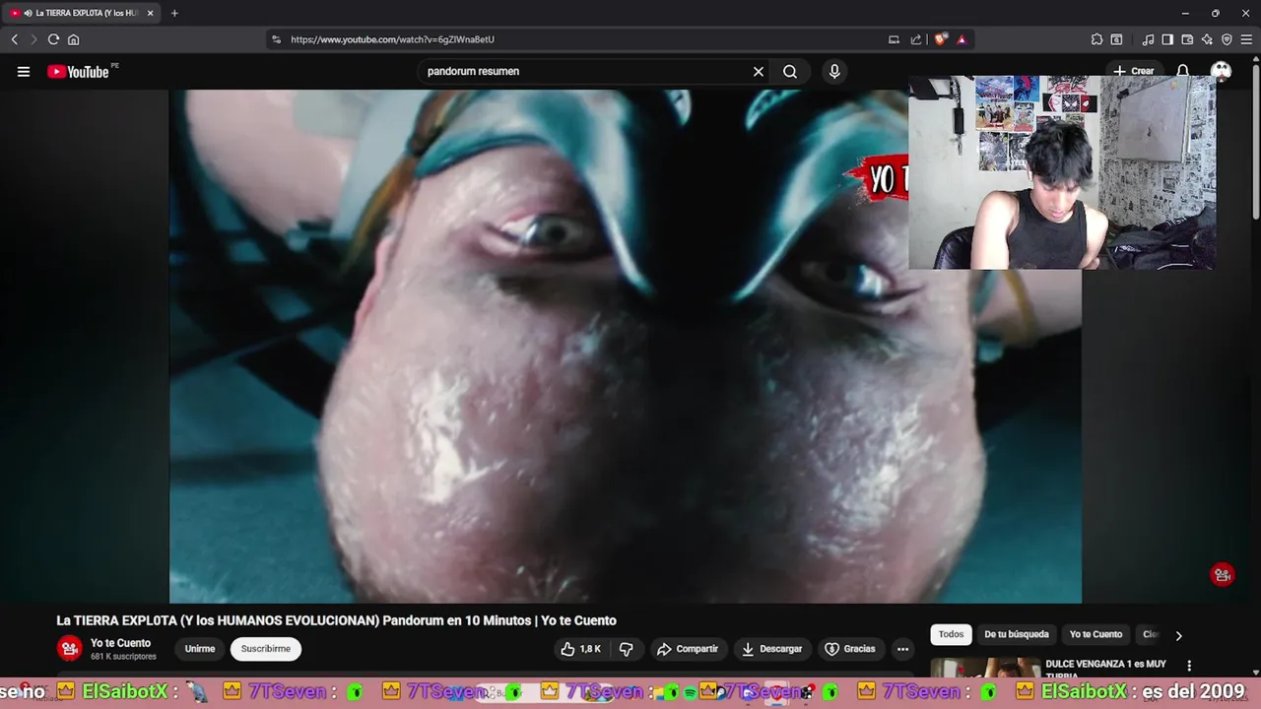This screenshot has width=1261, height=709.
Task: Click the Gracias button
Action: pyautogui.click(x=850, y=649)
